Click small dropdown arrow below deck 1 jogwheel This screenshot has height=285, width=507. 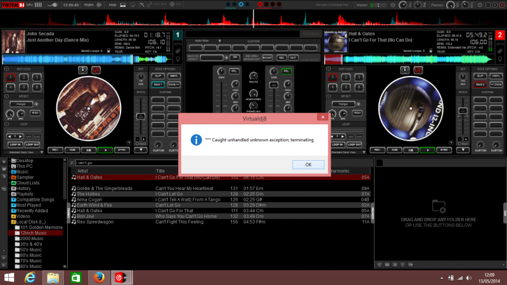pos(129,143)
